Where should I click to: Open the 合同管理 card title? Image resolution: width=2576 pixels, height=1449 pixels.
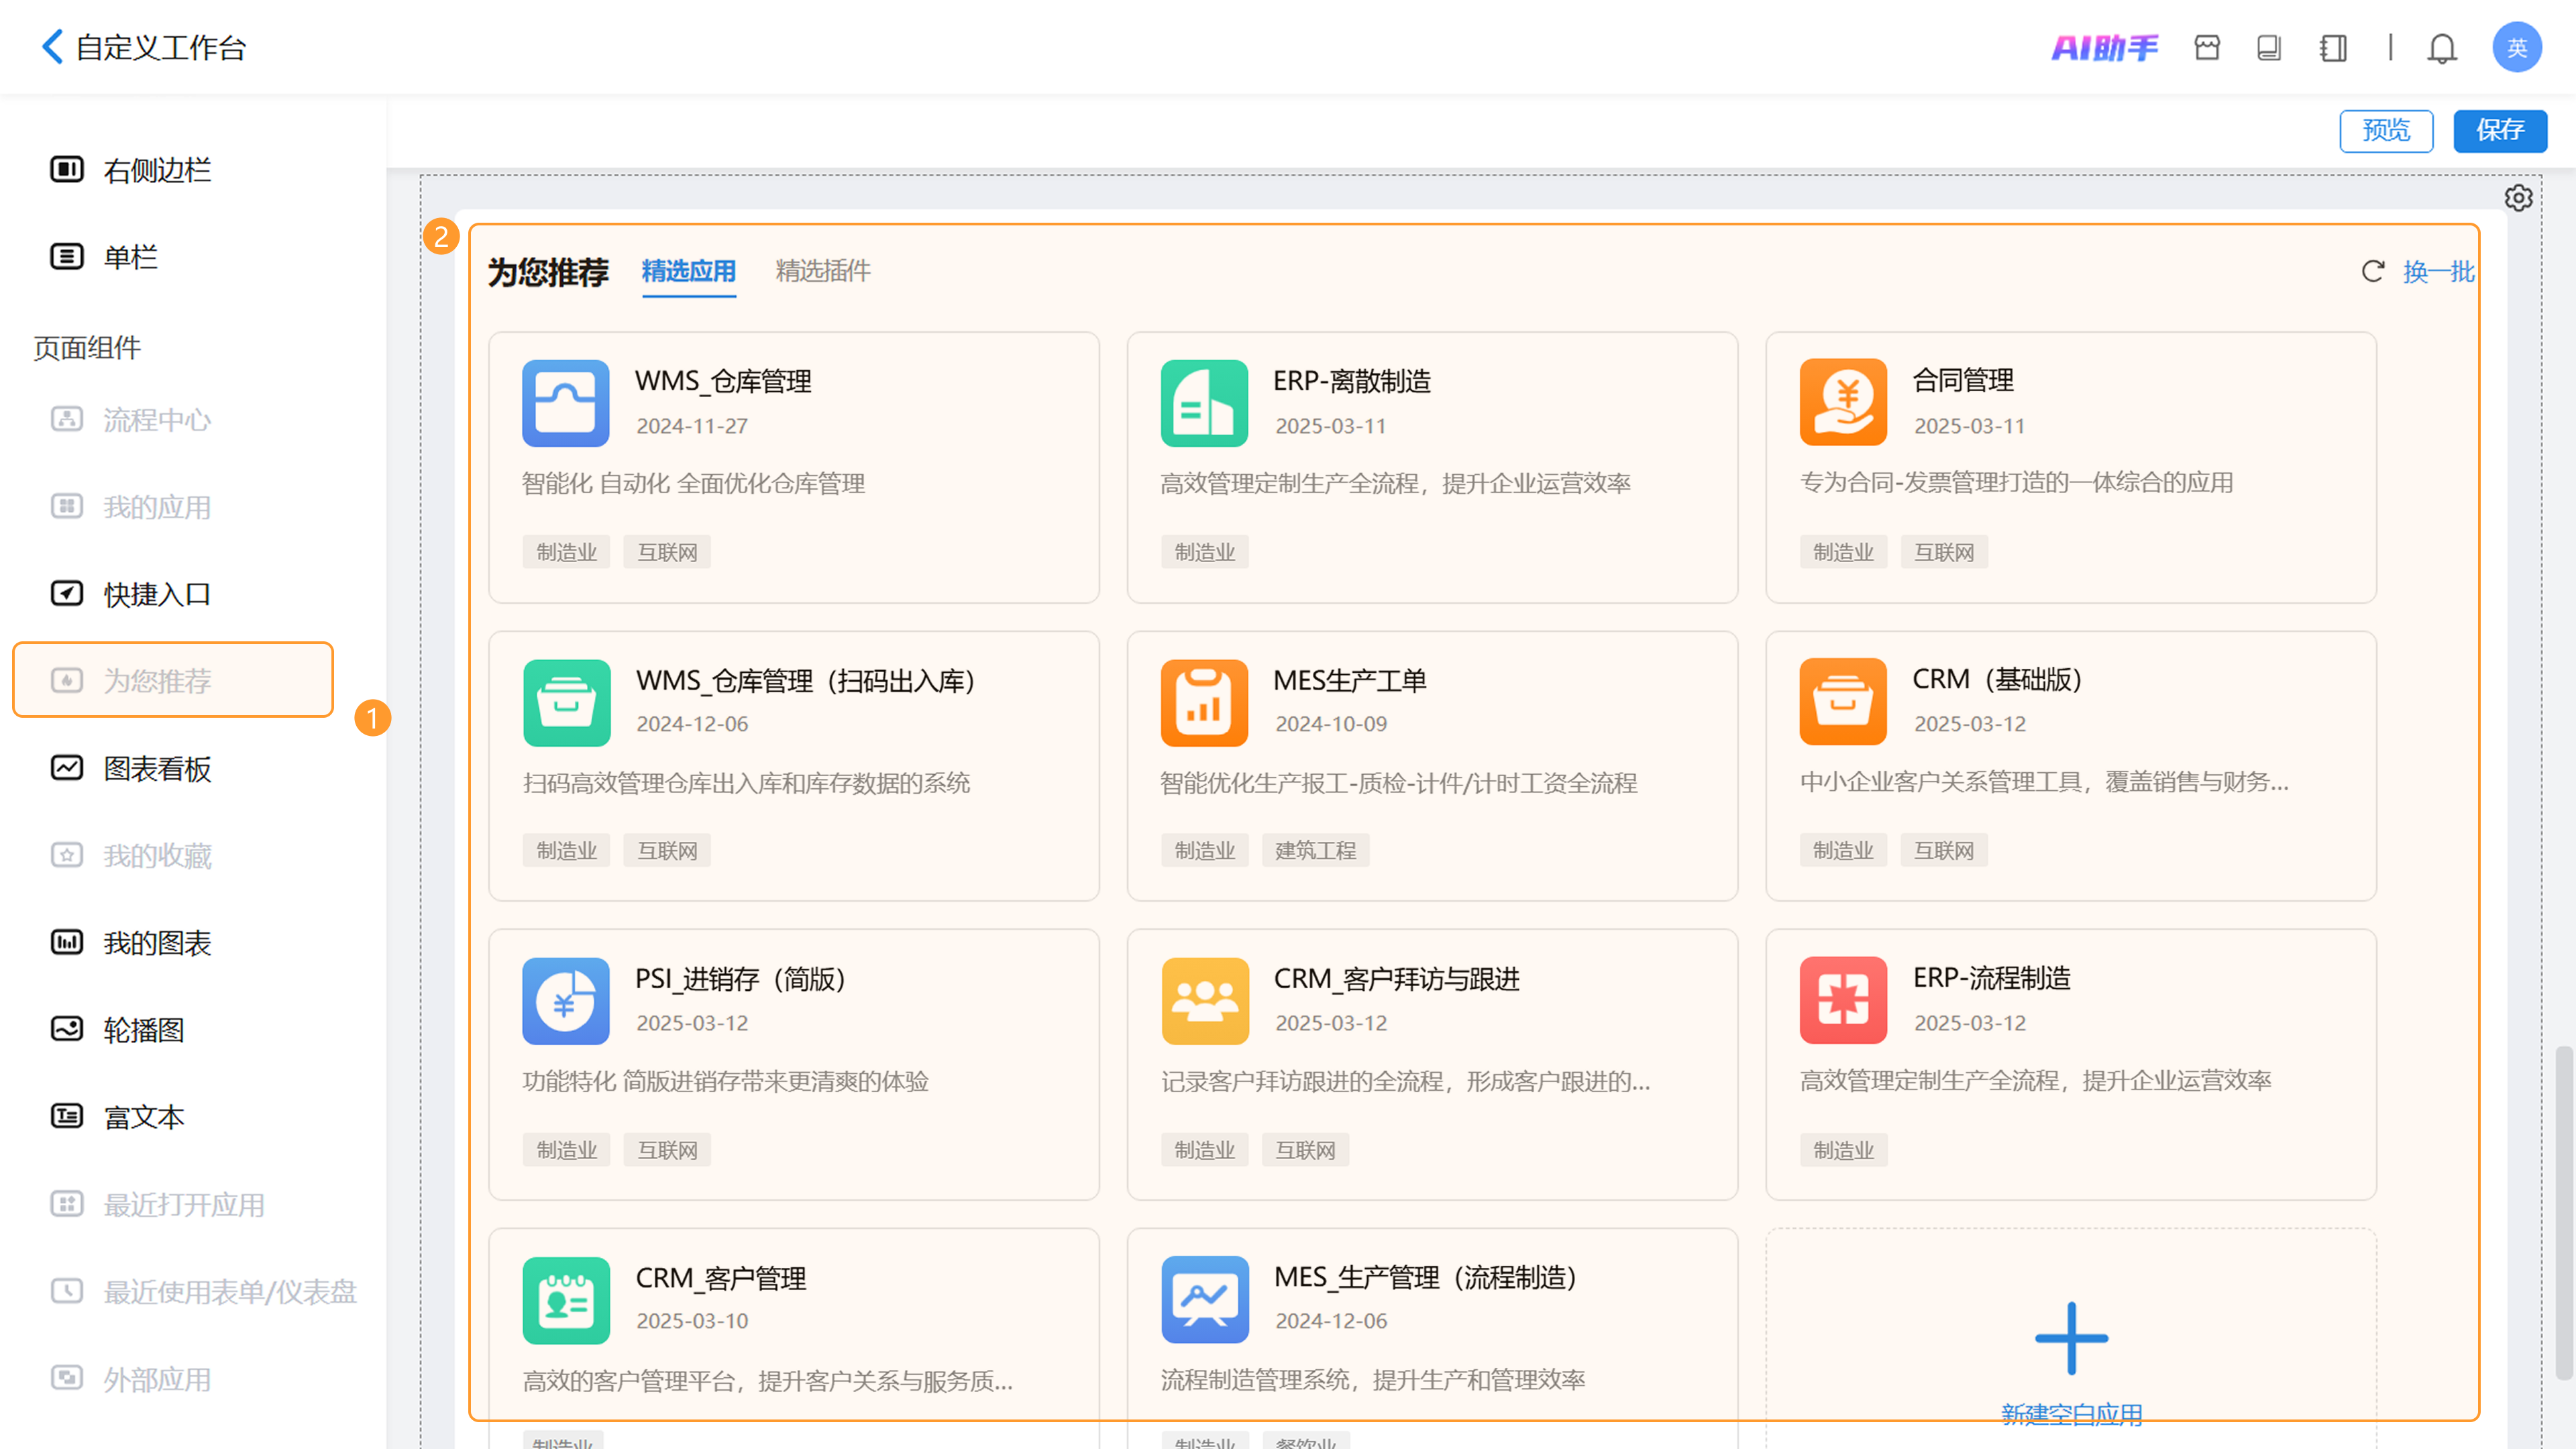(x=1963, y=380)
